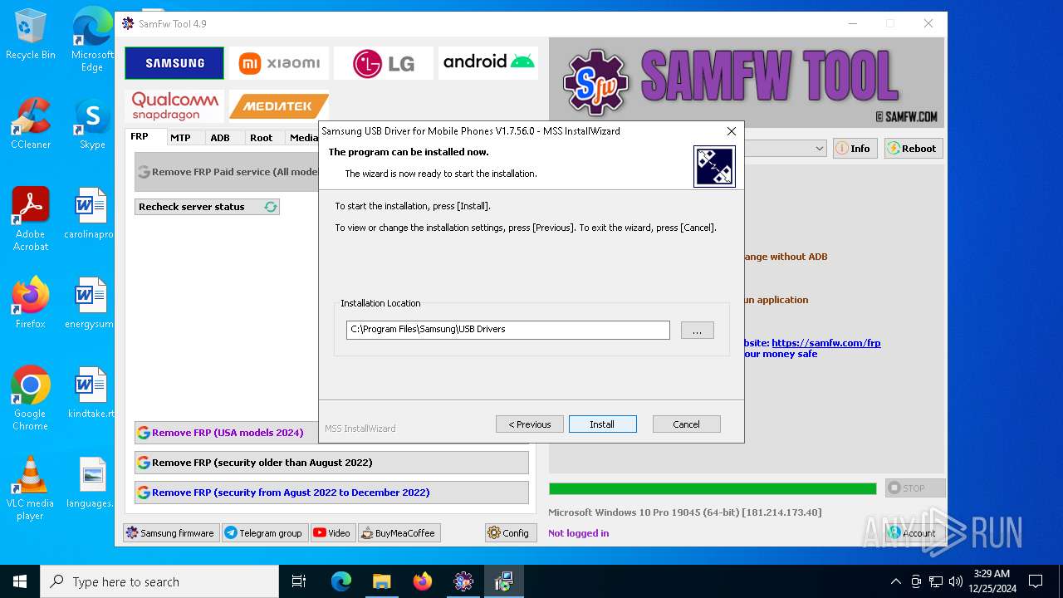Close the MSS InstallWizard dialog
This screenshot has width=1063, height=598.
[732, 131]
